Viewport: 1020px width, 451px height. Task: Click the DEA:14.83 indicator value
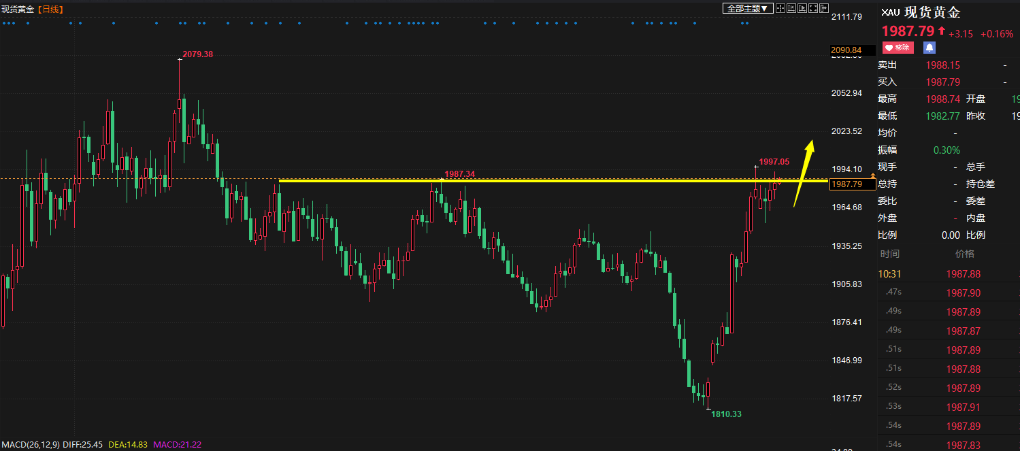[127, 444]
